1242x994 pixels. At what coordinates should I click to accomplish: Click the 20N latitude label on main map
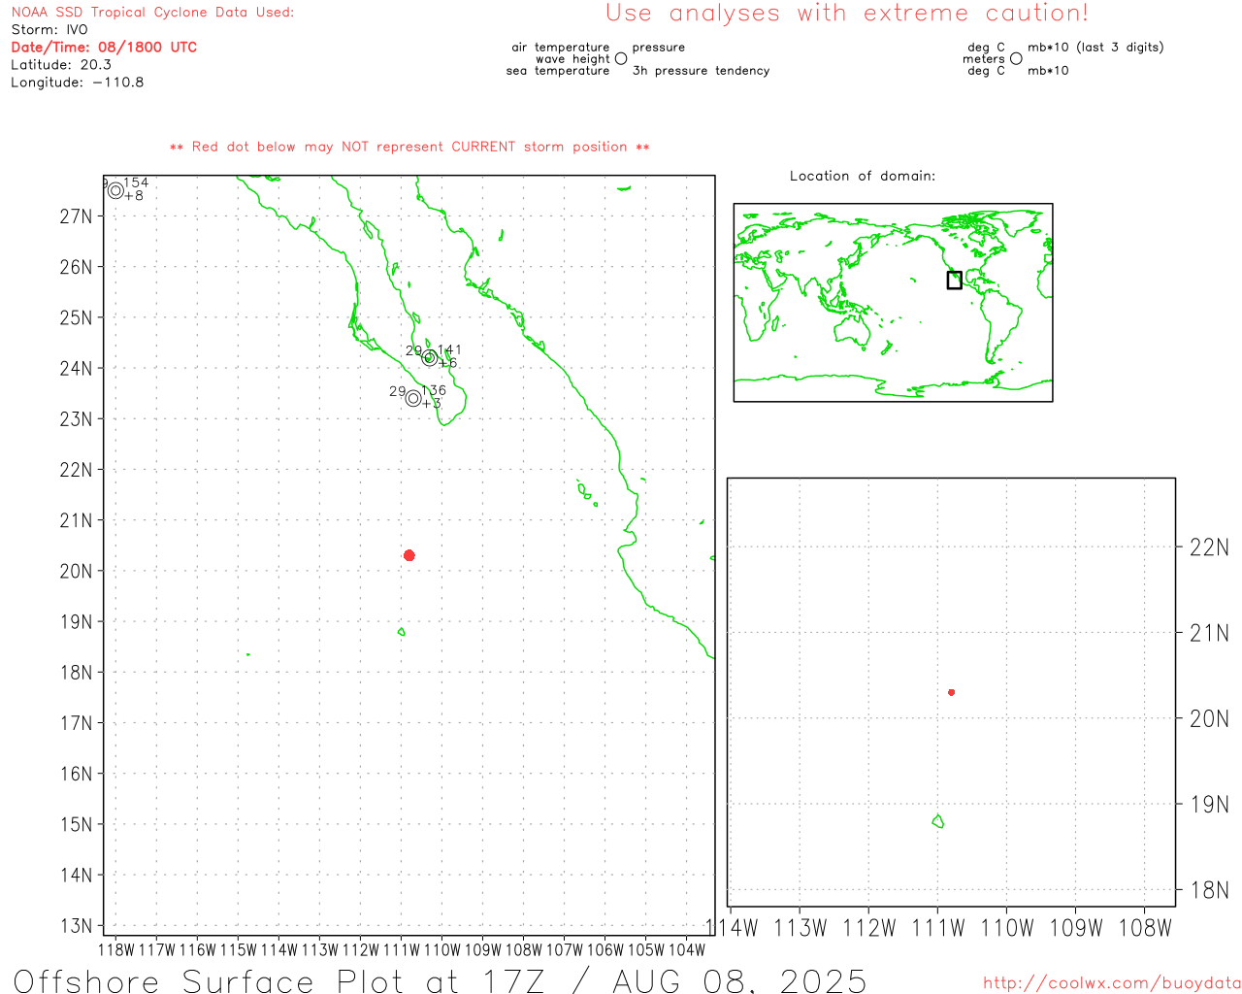click(77, 571)
